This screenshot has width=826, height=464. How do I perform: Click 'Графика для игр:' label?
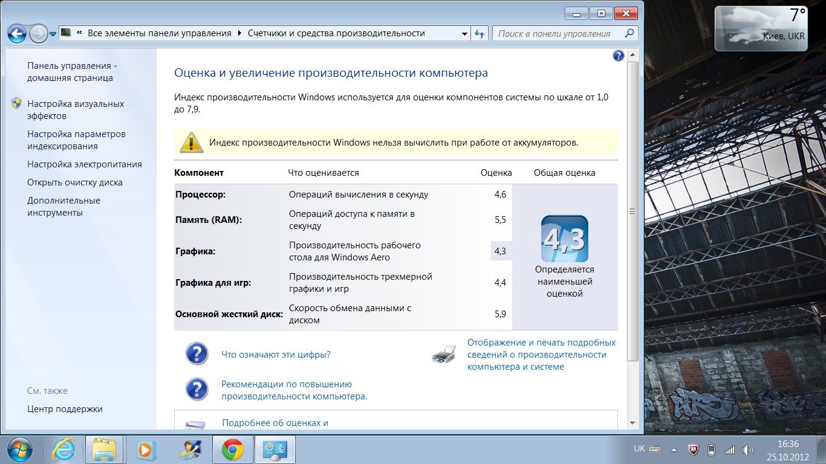tap(213, 283)
